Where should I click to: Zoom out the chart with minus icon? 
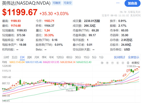[x=113, y=63]
